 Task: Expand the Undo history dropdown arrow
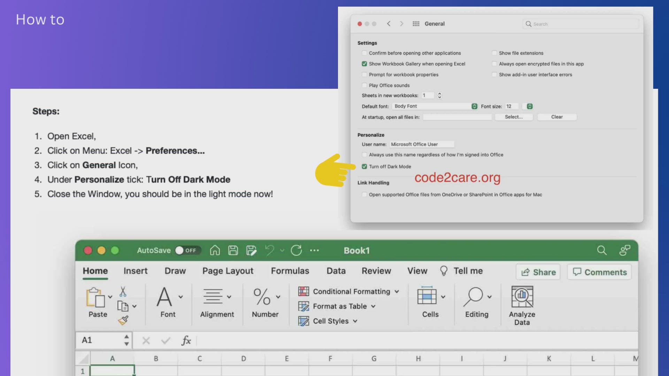282,250
